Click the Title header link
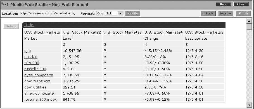 click(x=29, y=25)
